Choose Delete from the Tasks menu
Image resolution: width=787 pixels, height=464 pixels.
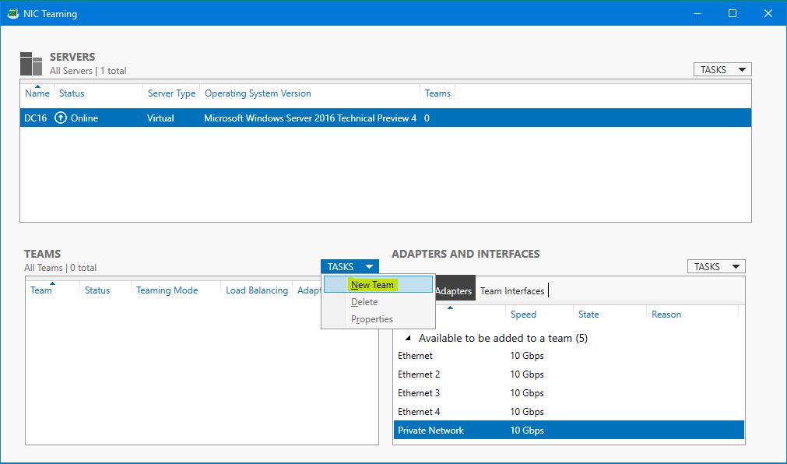click(378, 302)
